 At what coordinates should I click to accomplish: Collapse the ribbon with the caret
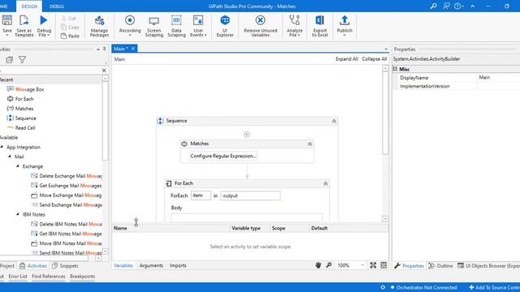pos(473,6)
